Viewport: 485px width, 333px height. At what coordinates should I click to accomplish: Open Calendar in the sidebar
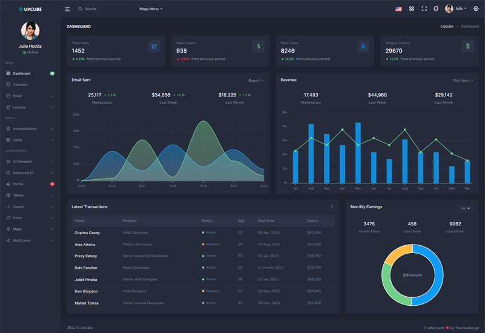point(20,85)
